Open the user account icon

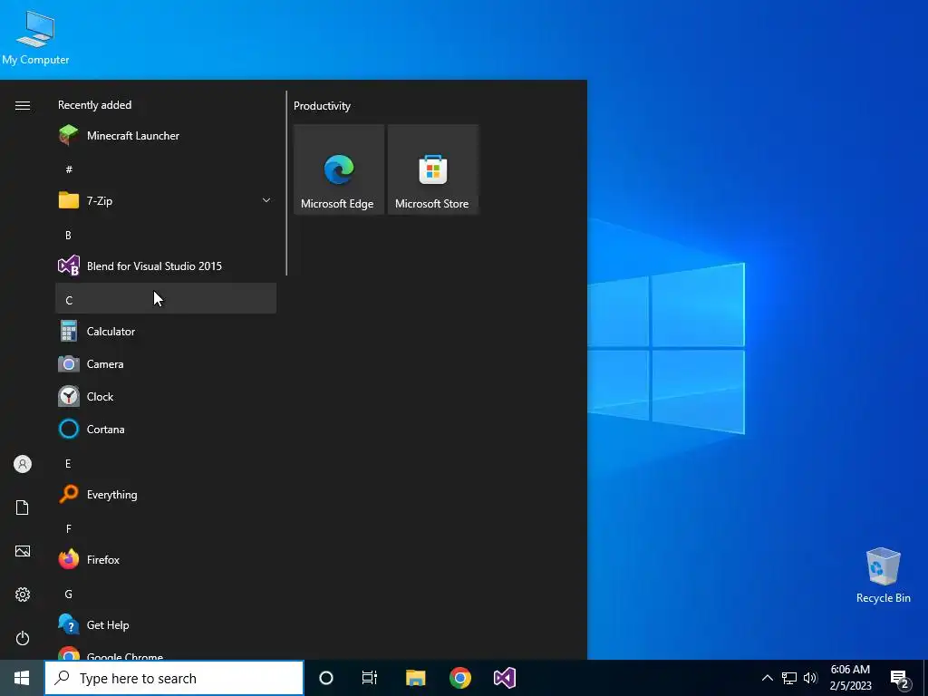click(x=23, y=464)
